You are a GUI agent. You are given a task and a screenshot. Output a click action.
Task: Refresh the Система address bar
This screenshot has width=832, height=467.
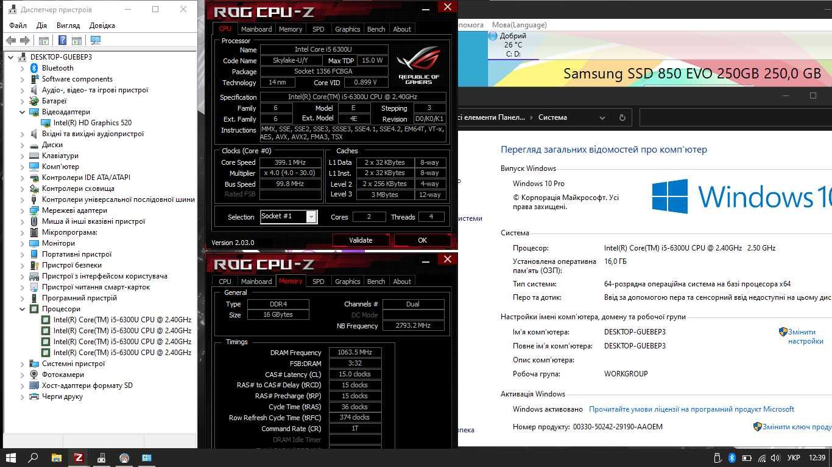coord(622,117)
